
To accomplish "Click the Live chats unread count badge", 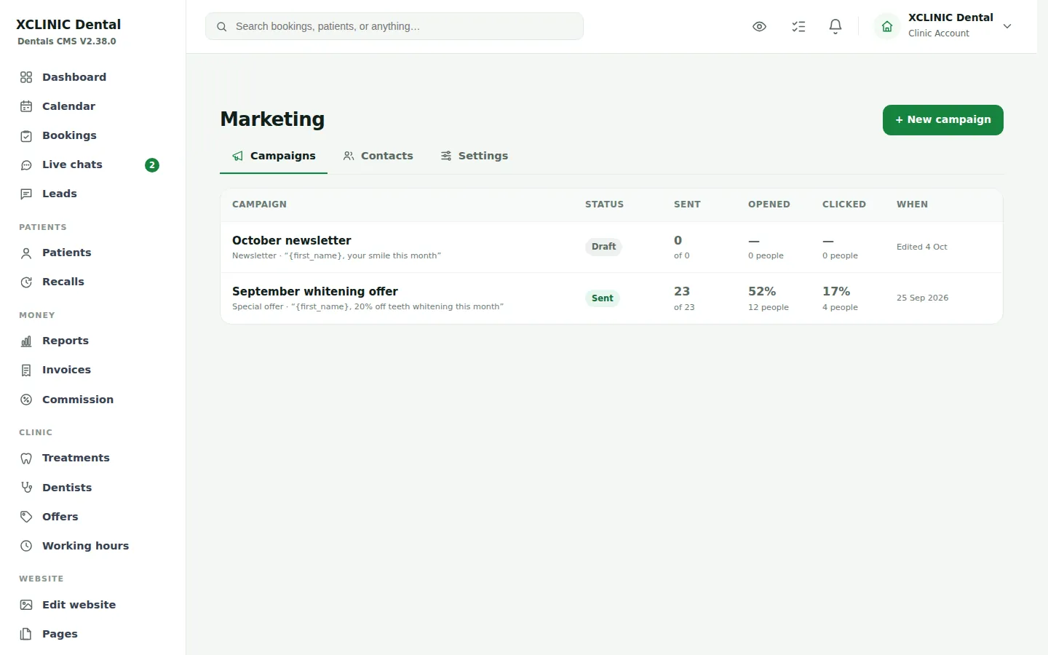I will coord(152,165).
